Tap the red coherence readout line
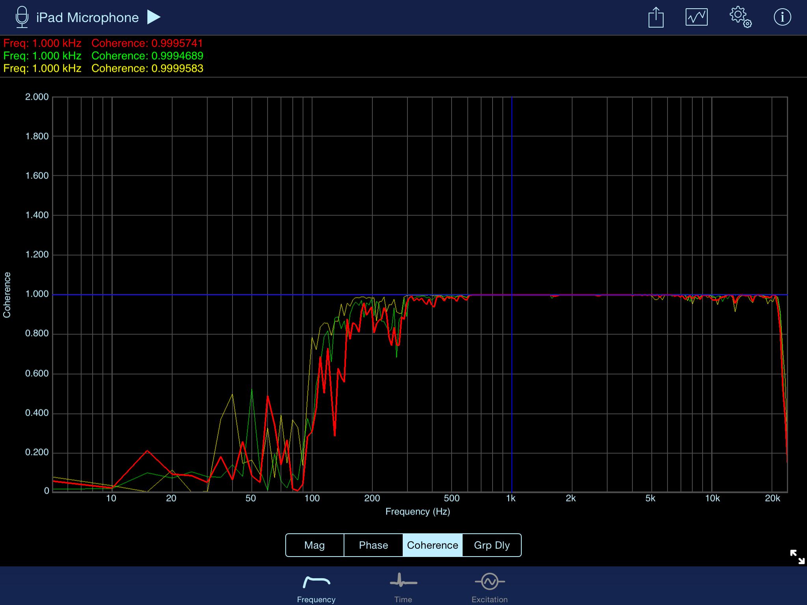 click(x=103, y=43)
